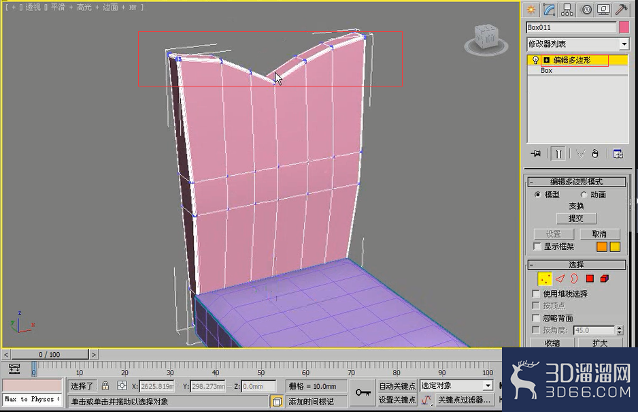This screenshot has width=638, height=412.
Task: Open configure modifier sets icon
Action: pos(618,154)
